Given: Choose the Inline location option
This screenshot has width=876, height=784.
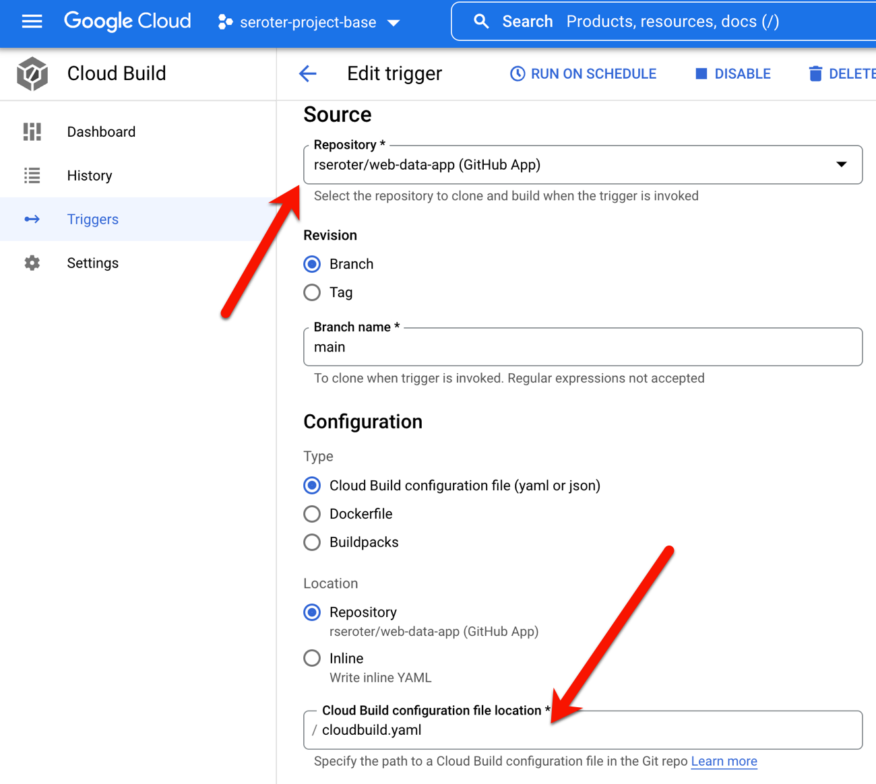Looking at the screenshot, I should tap(312, 658).
